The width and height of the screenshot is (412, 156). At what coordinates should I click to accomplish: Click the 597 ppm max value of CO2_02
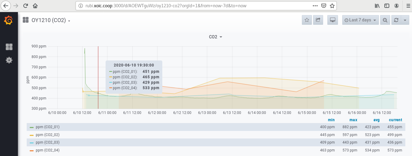tap(350, 135)
